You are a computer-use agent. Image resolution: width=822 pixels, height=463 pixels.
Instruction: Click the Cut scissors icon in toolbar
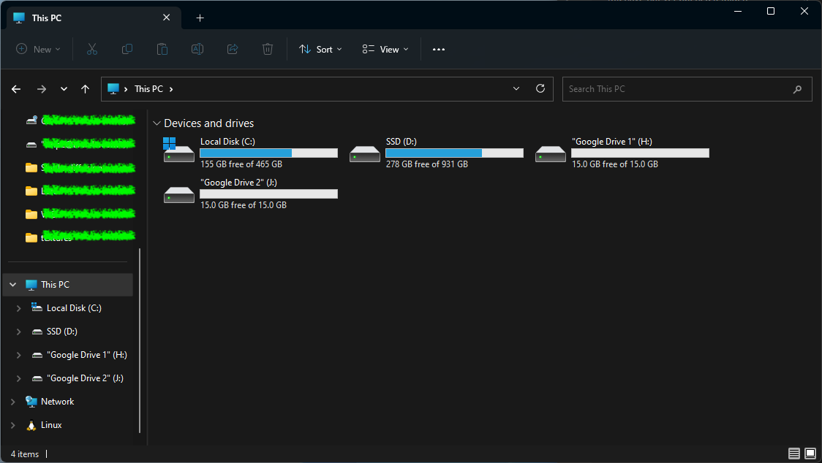point(92,49)
